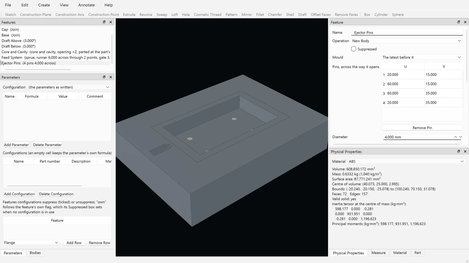
Task: Click Delete Configuration button
Action: 56,194
